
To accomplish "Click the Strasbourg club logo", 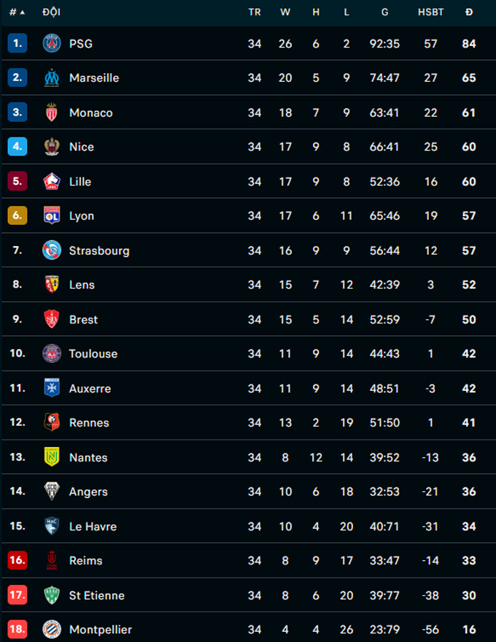I will (52, 251).
